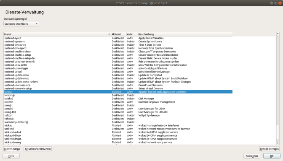Click the Details anzeigen button
Screen dimensions: 283x161
pyautogui.click(x=270, y=149)
